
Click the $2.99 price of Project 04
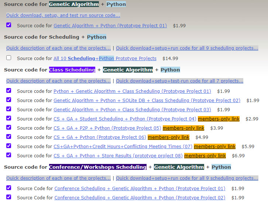(252, 119)
